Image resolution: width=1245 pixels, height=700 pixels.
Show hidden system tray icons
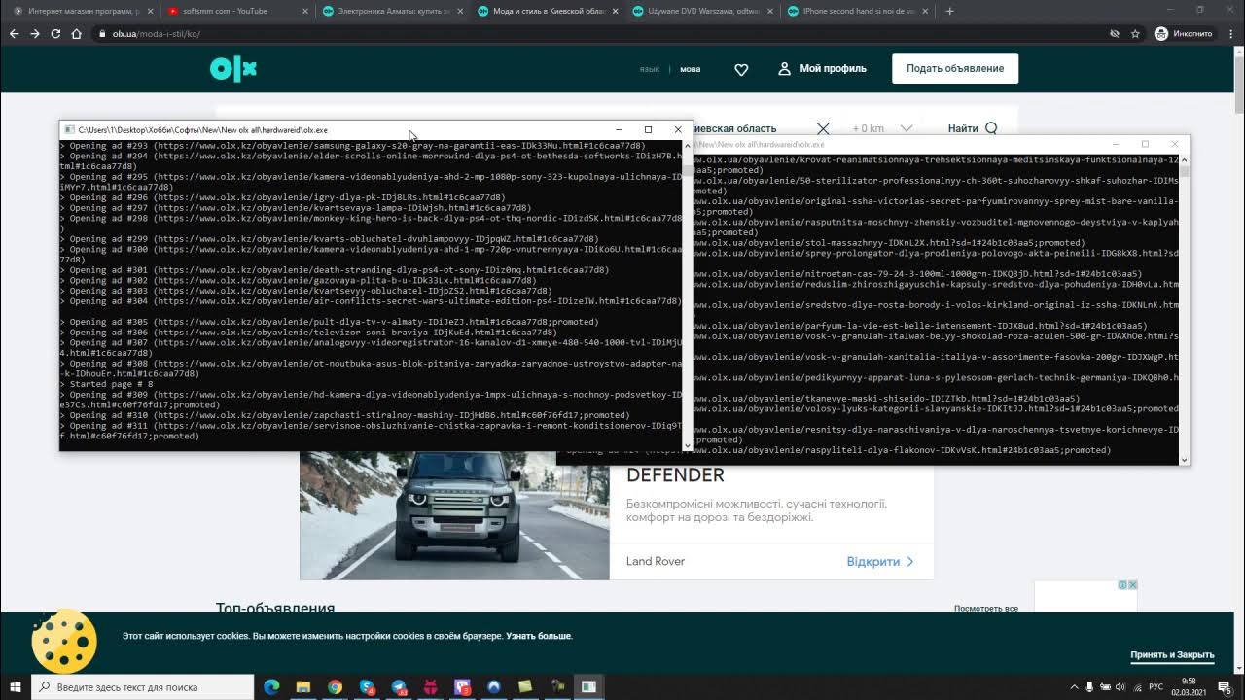click(1074, 686)
